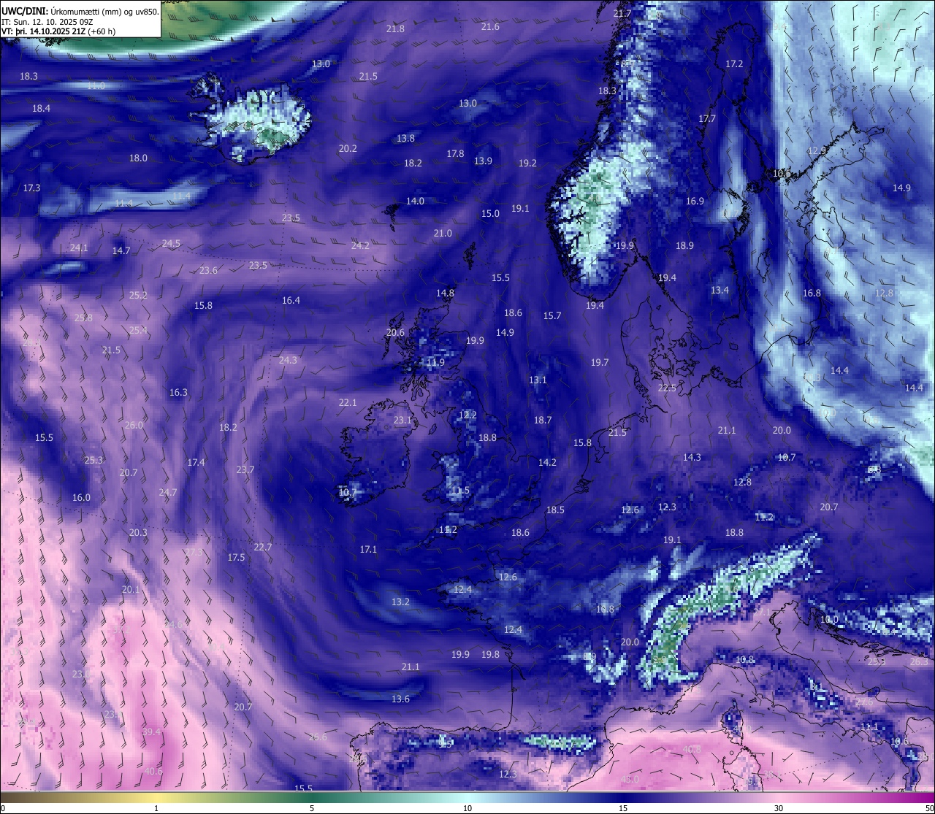Click the 23.6 value on the map
This screenshot has width=935, height=814.
pos(208,270)
